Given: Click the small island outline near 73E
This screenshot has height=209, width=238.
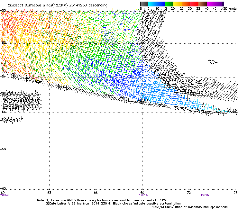Looking at the screenshot, I should tap(213, 62).
